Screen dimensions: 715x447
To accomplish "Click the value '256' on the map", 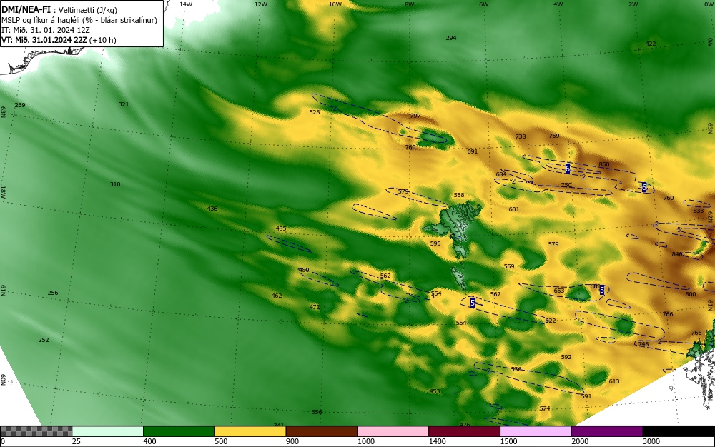I will 53,293.
